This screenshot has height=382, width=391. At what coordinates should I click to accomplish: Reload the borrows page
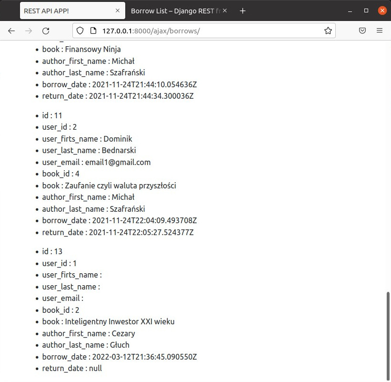coord(46,31)
